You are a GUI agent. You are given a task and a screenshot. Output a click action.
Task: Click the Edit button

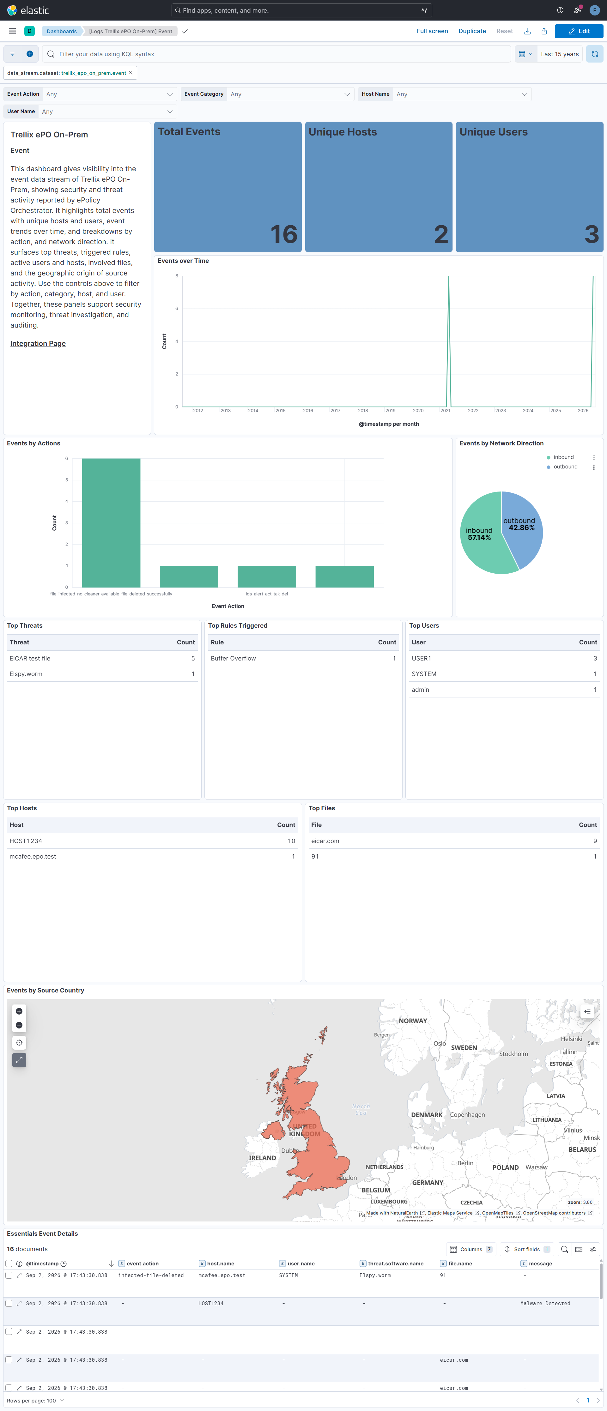[579, 31]
